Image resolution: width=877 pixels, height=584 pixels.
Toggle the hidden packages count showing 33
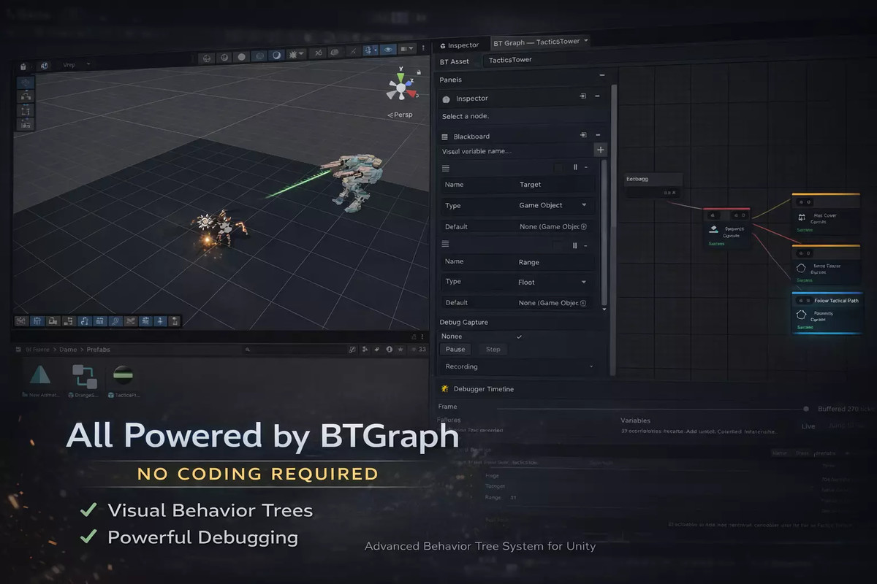418,350
